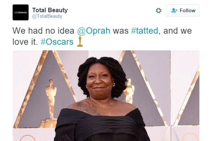
Task: Click the add-person icon inside Follow button
Action: tap(174, 11)
